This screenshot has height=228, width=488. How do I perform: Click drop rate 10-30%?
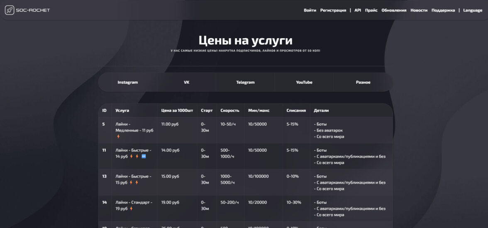coord(294,202)
